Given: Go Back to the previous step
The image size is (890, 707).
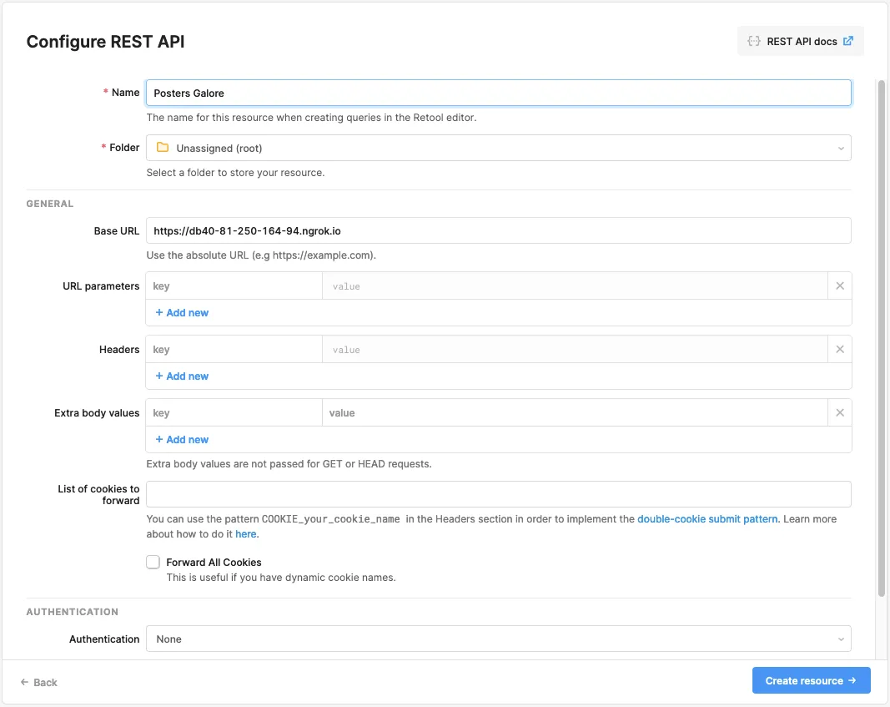Looking at the screenshot, I should click(39, 682).
